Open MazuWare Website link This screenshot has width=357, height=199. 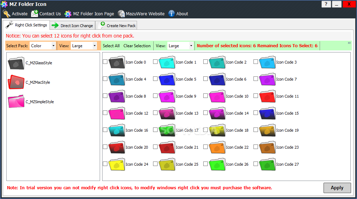coord(141,14)
